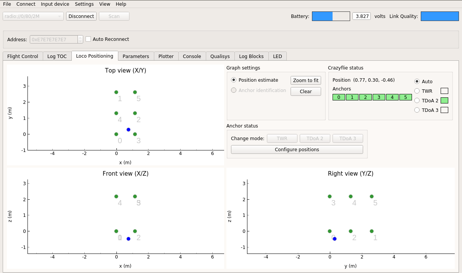Select the TWR mode radio button

[x=417, y=91]
